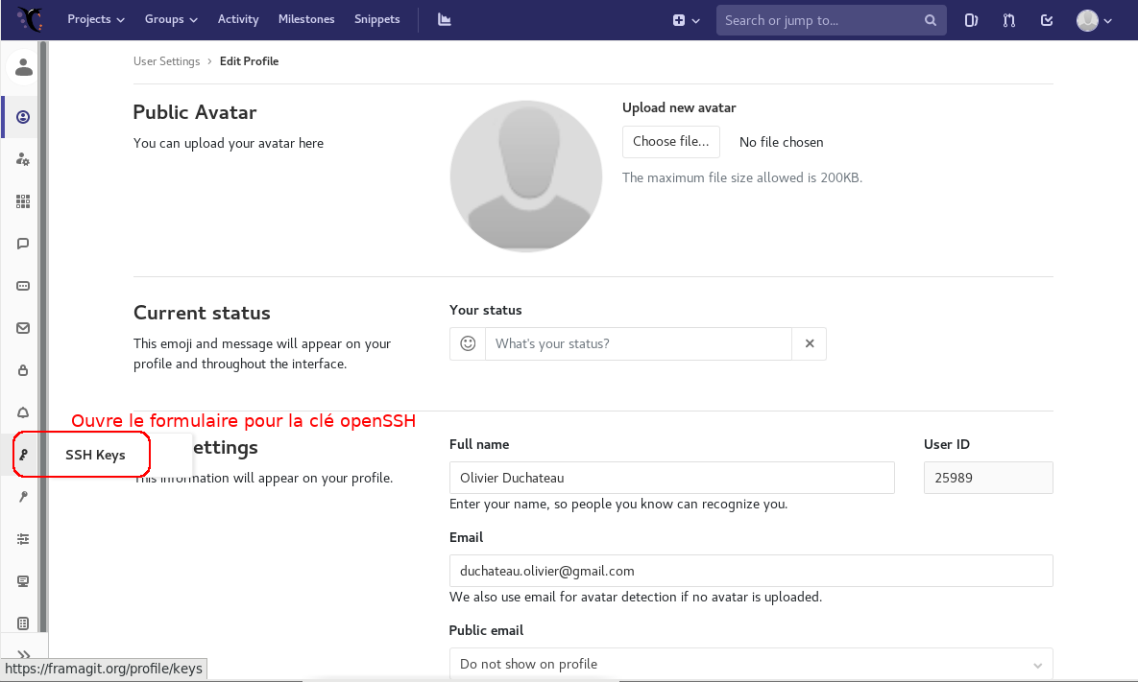Open Notifications bell icon in sidebar
This screenshot has height=682, width=1138.
pos(24,412)
